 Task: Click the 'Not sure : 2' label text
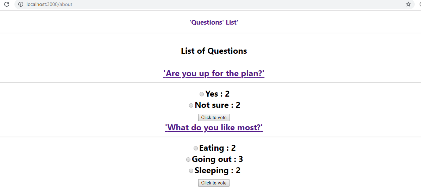click(x=218, y=105)
